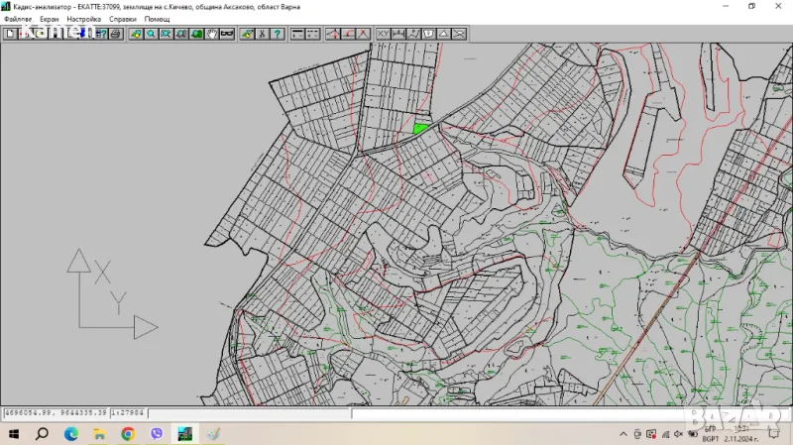
Task: Click the printer icon in toolbar
Action: (115, 34)
